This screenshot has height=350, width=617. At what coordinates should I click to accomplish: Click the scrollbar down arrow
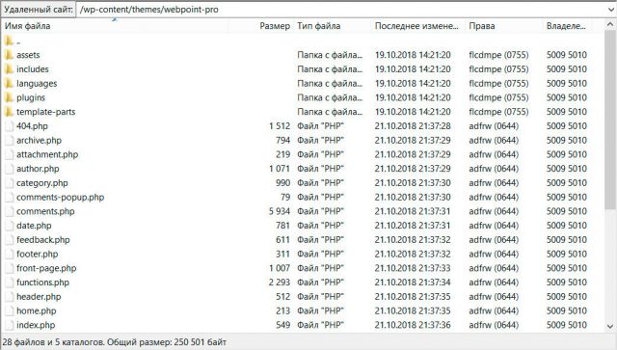[x=610, y=326]
